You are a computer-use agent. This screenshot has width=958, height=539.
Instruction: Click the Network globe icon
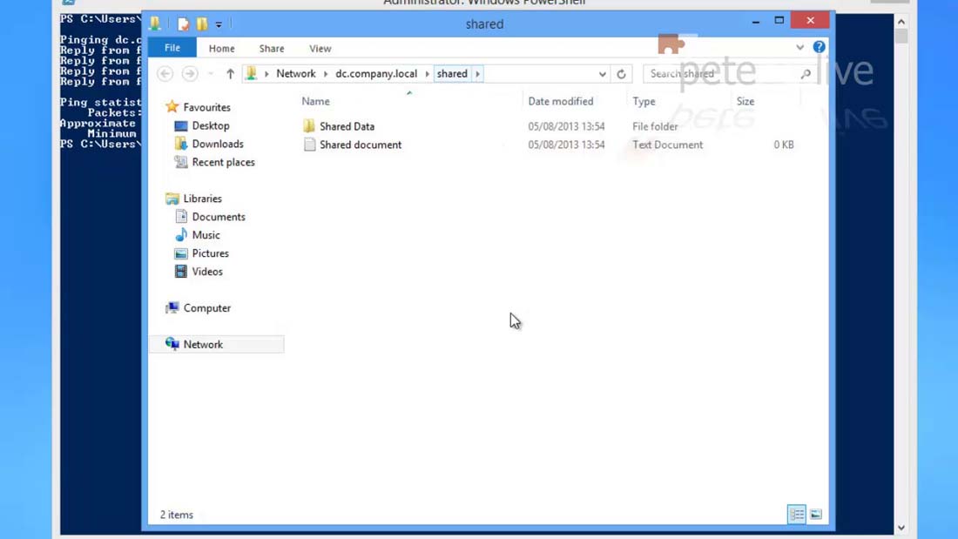pyautogui.click(x=172, y=344)
